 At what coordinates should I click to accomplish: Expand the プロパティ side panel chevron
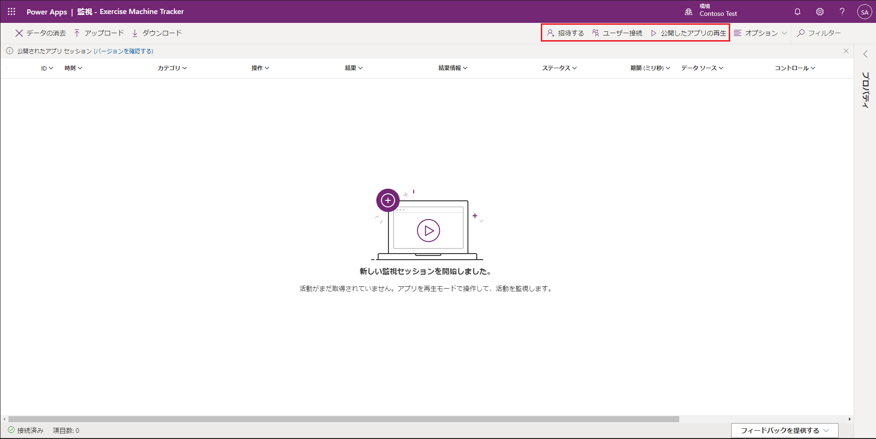tap(865, 54)
